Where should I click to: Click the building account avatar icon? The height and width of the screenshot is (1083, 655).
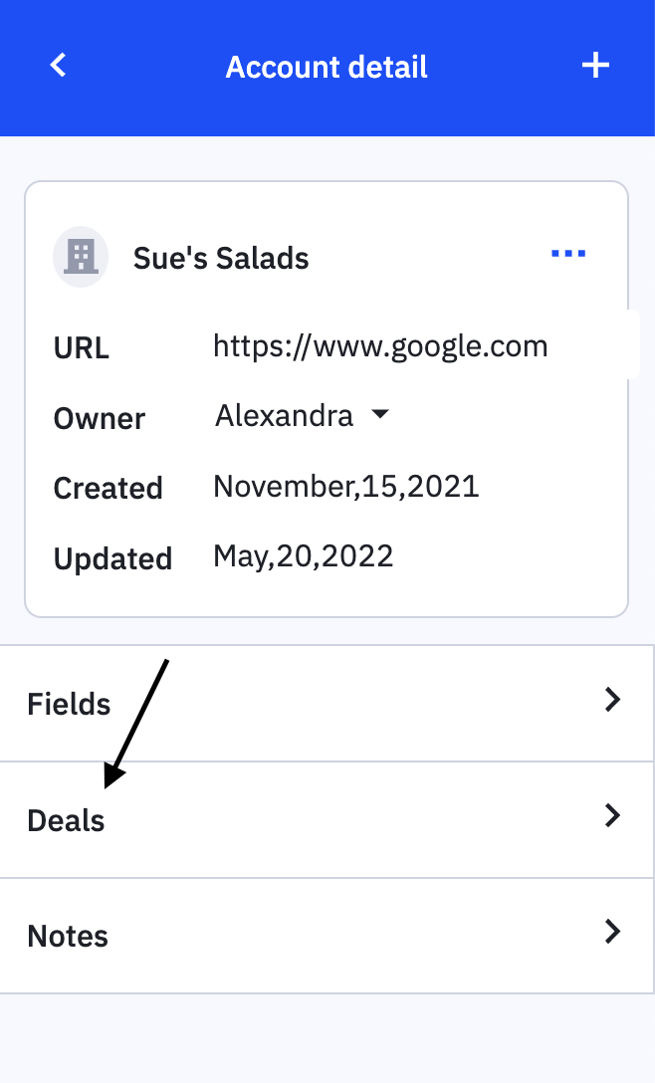pos(81,257)
